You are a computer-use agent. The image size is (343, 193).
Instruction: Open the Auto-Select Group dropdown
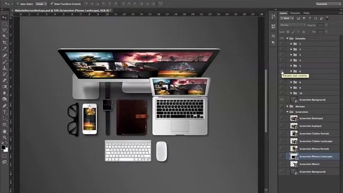point(41,4)
